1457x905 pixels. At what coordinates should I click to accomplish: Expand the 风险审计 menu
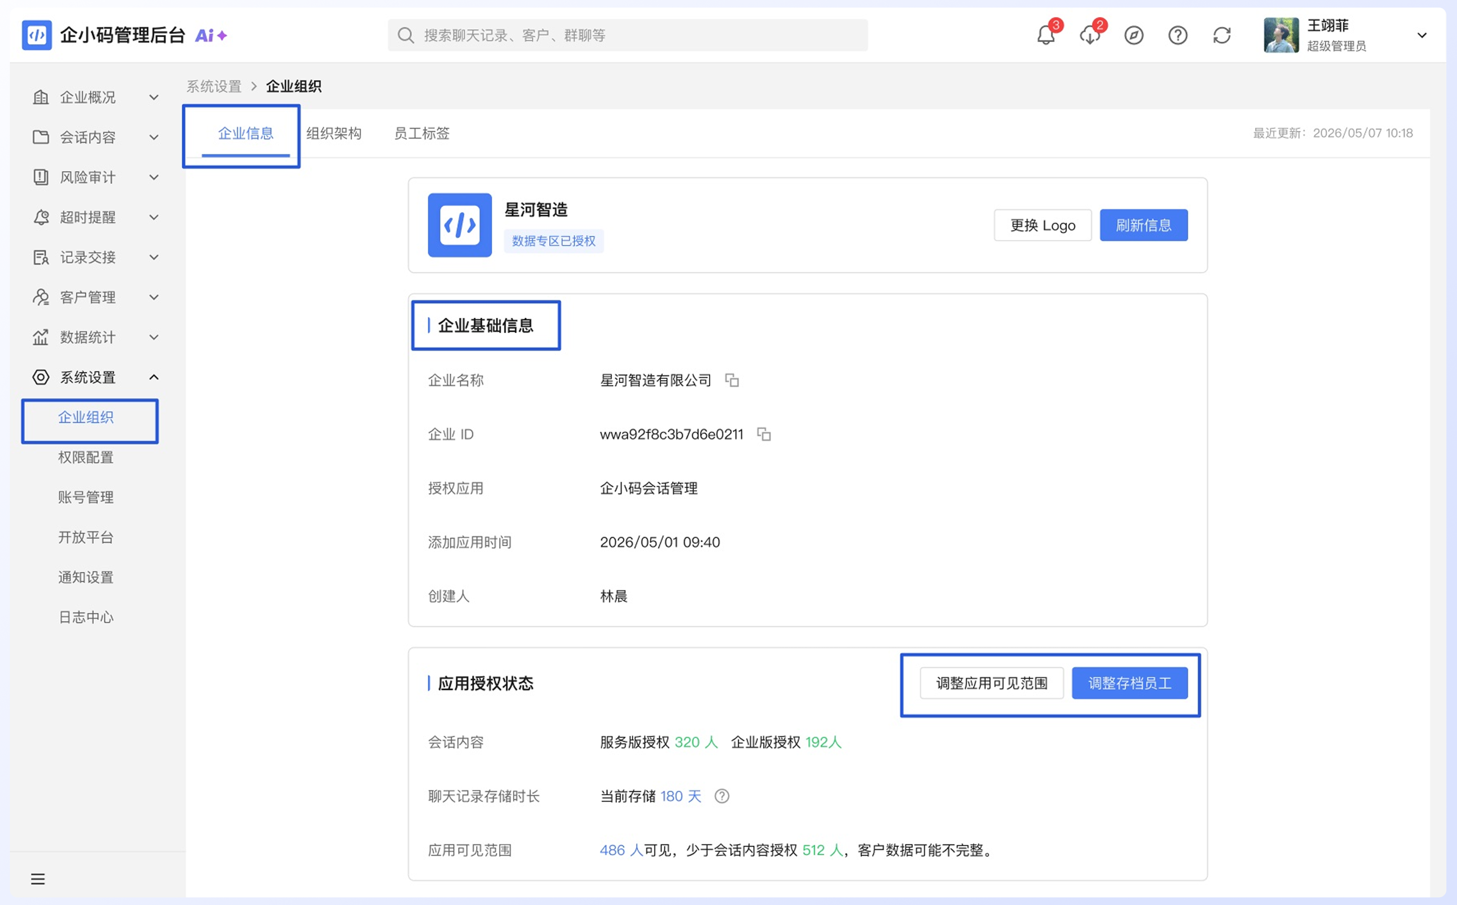[96, 177]
